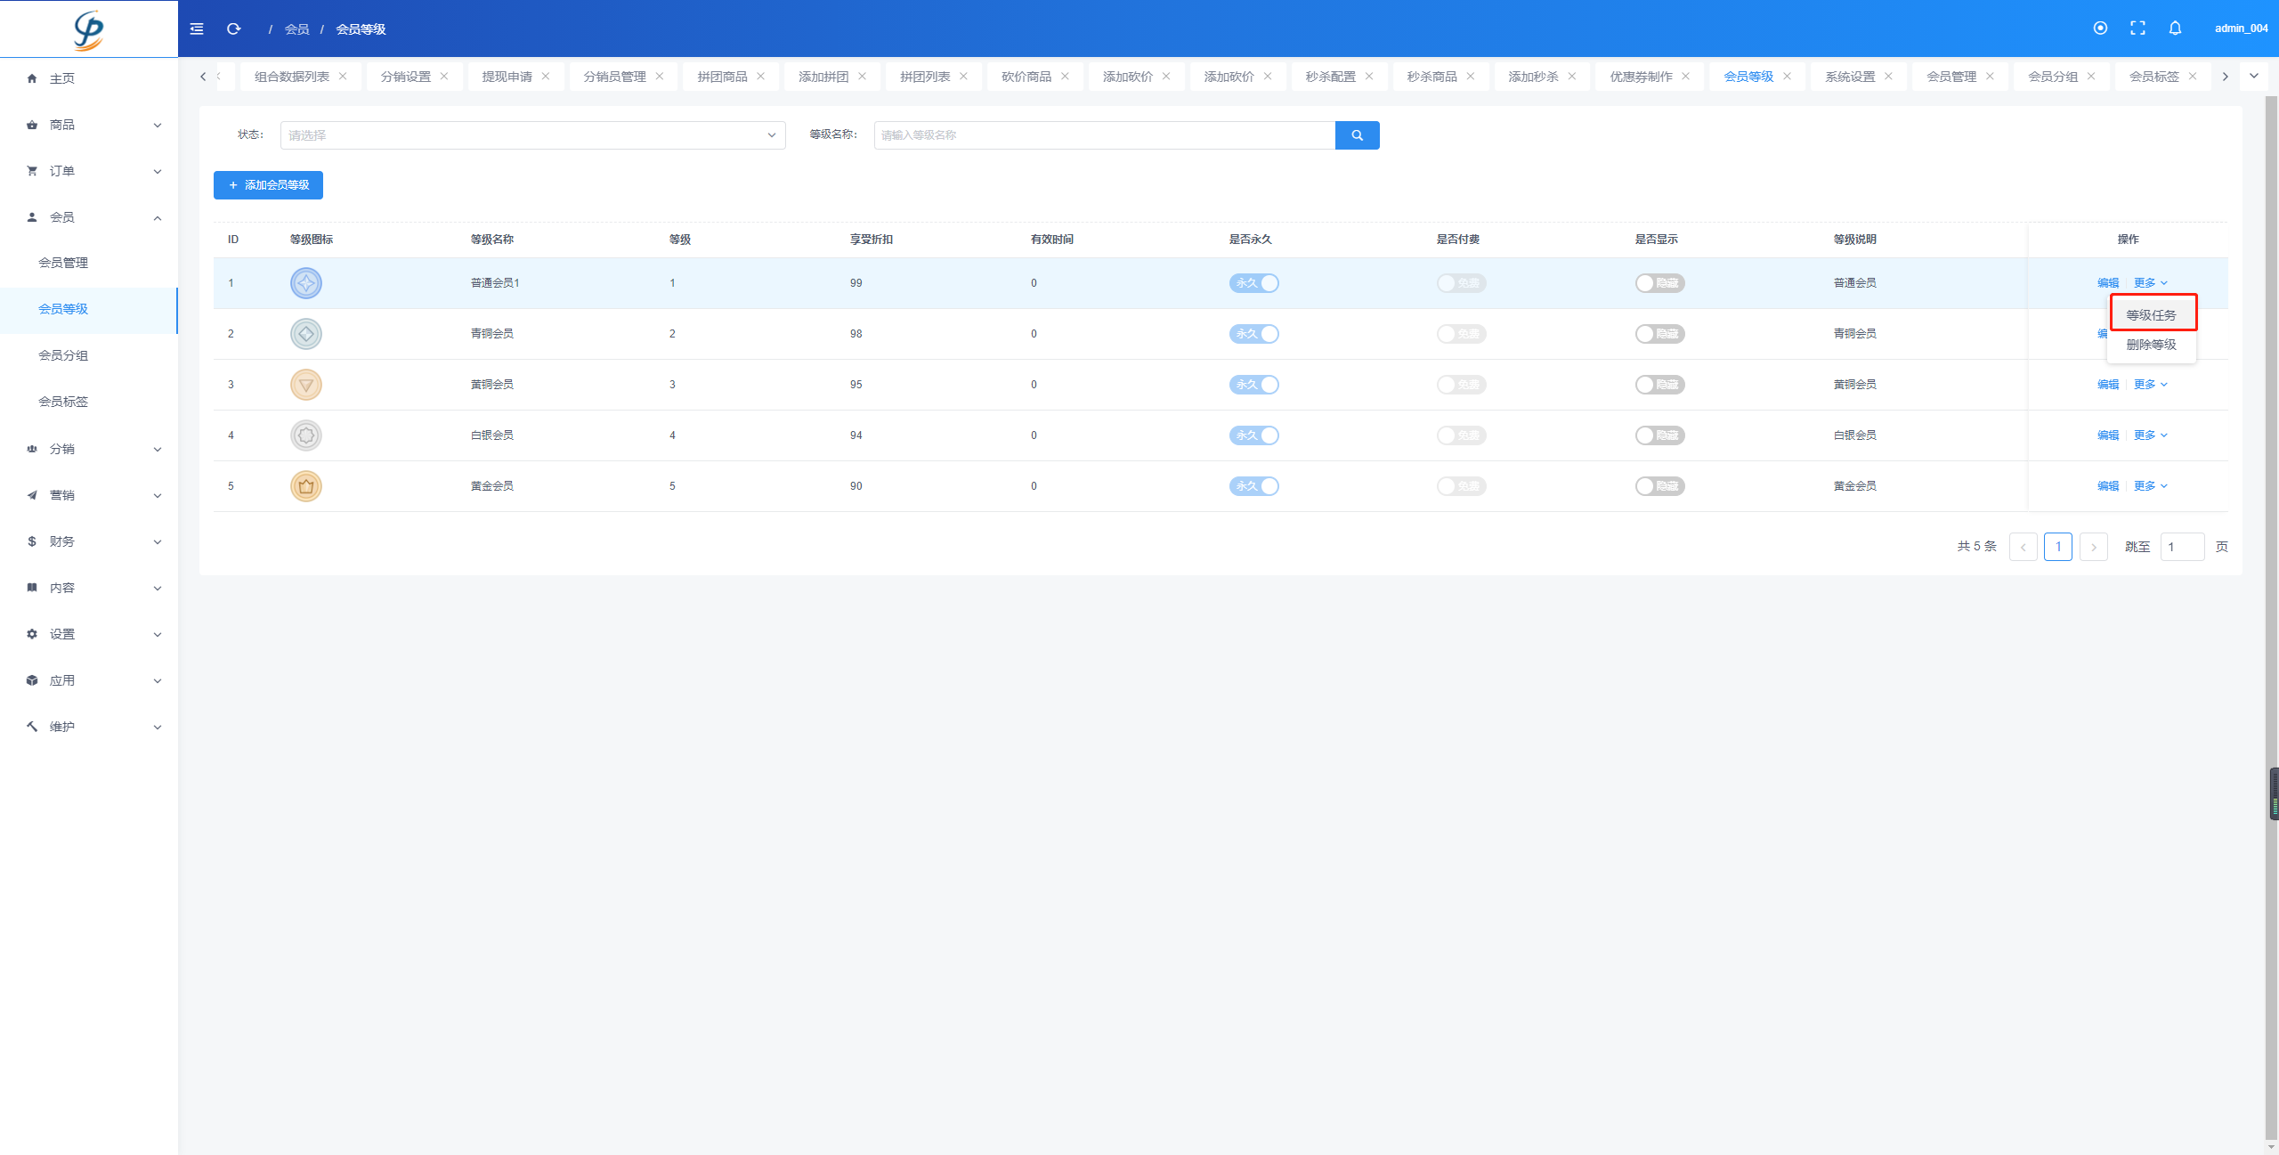Image resolution: width=2279 pixels, height=1155 pixels.
Task: Toggle 是否付费 switch for 普通会员1
Action: [x=1461, y=283]
